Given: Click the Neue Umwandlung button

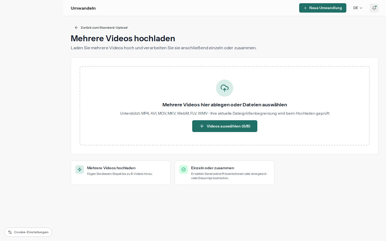Looking at the screenshot, I should click(x=323, y=8).
